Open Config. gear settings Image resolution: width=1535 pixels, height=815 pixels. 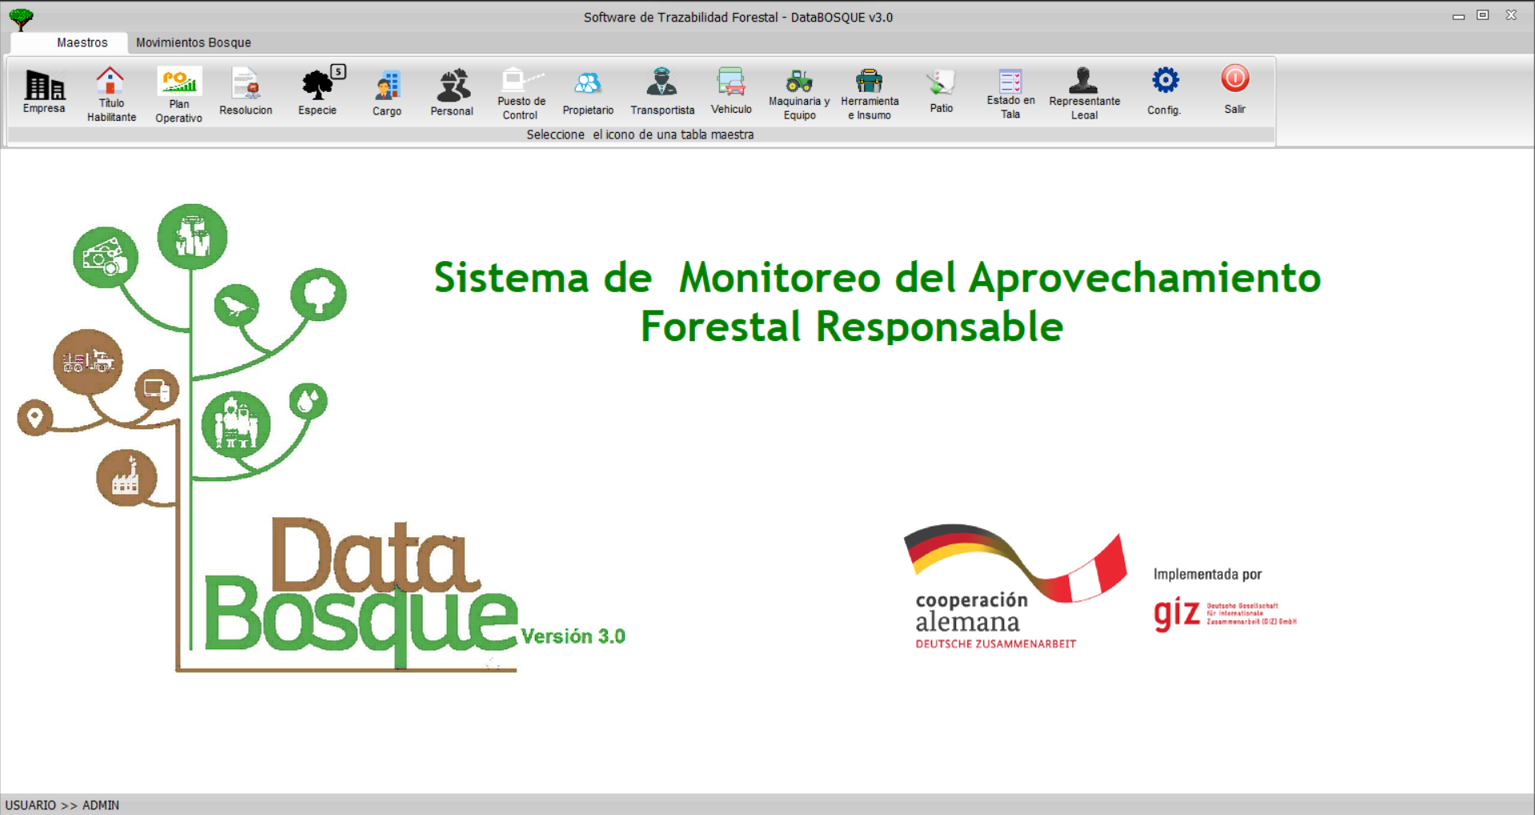(1164, 82)
